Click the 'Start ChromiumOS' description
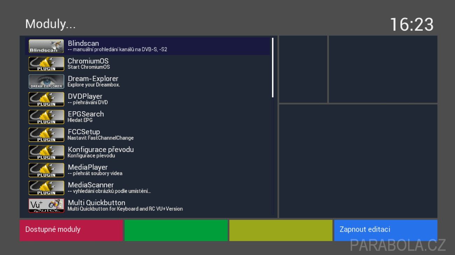 89,67
